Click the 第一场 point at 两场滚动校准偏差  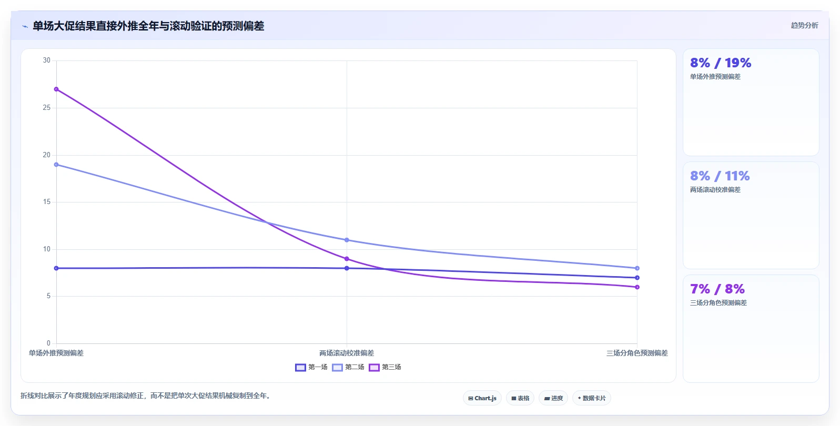[x=347, y=268]
